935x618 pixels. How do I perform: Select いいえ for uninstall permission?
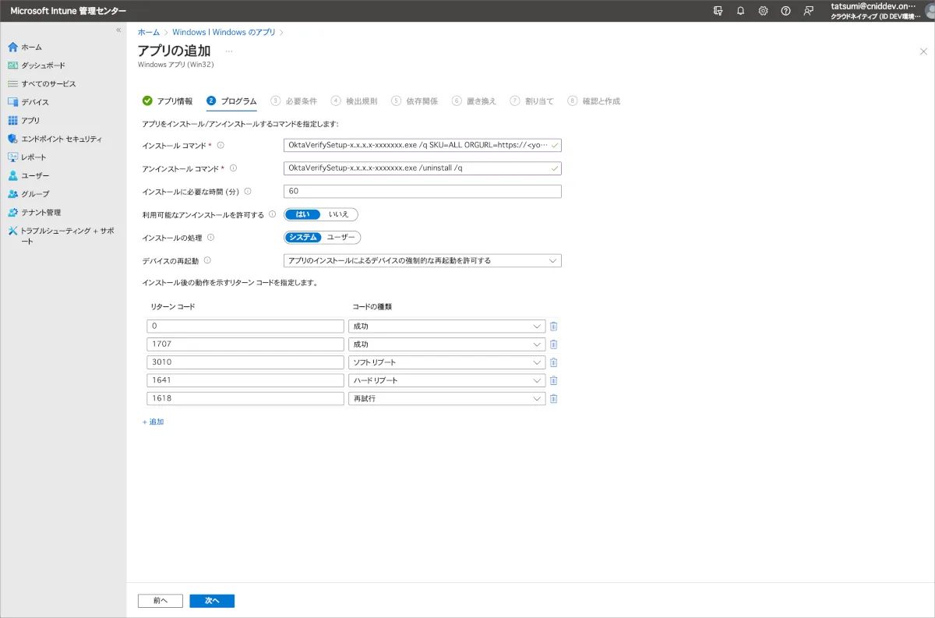339,214
